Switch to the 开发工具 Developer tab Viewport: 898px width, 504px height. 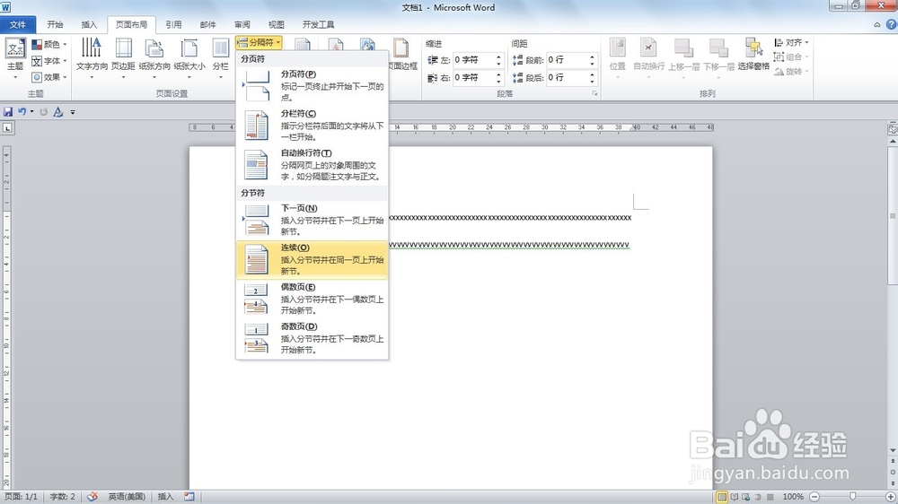coord(319,24)
